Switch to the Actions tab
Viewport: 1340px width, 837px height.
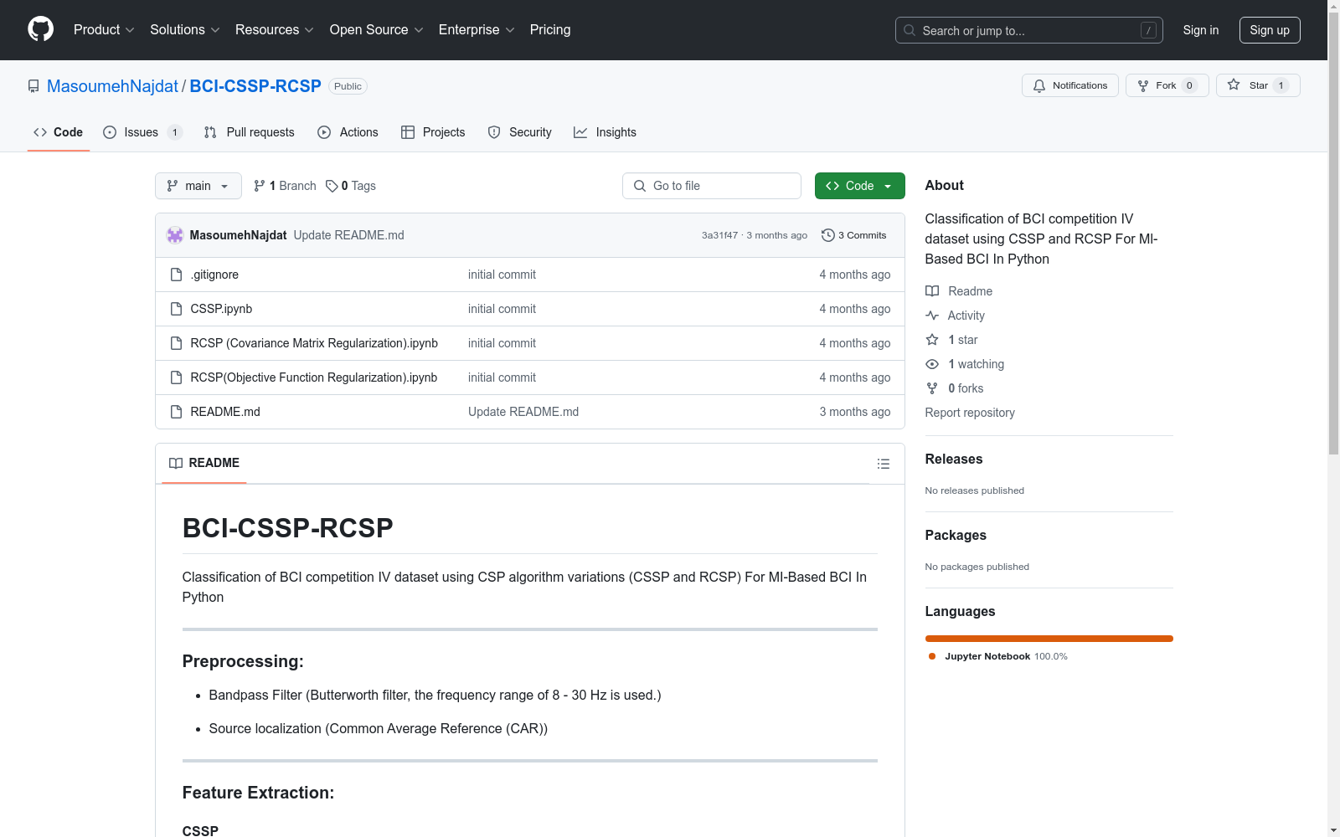coord(348,132)
